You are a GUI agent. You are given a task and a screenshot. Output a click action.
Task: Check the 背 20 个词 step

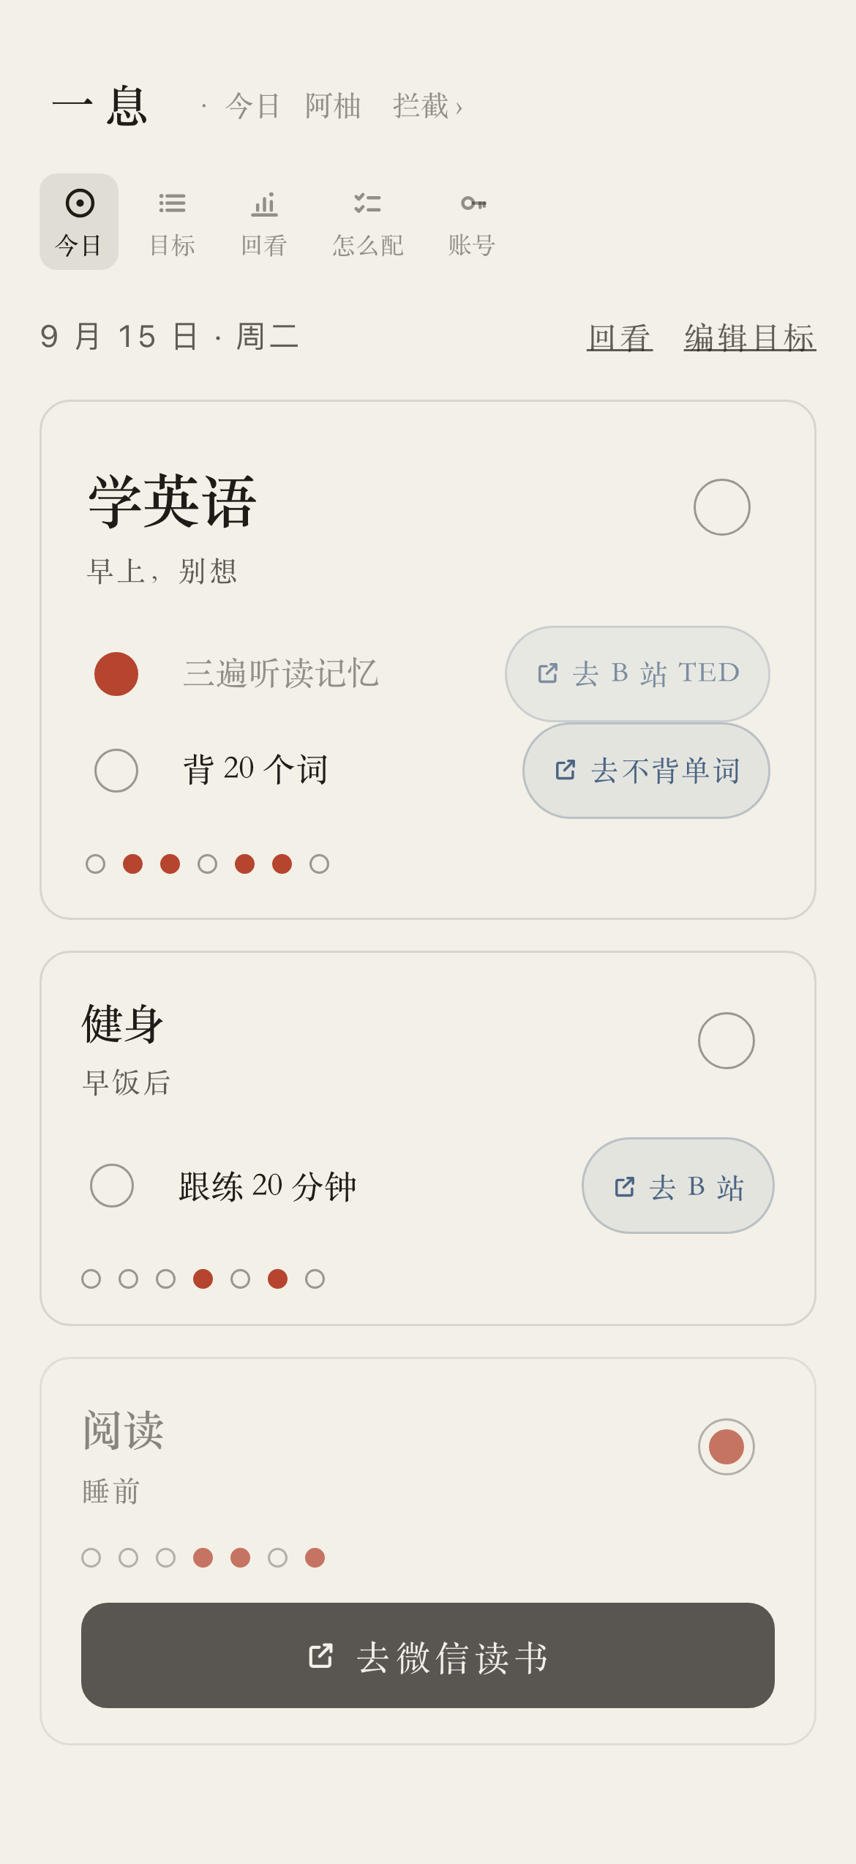pyautogui.click(x=116, y=771)
